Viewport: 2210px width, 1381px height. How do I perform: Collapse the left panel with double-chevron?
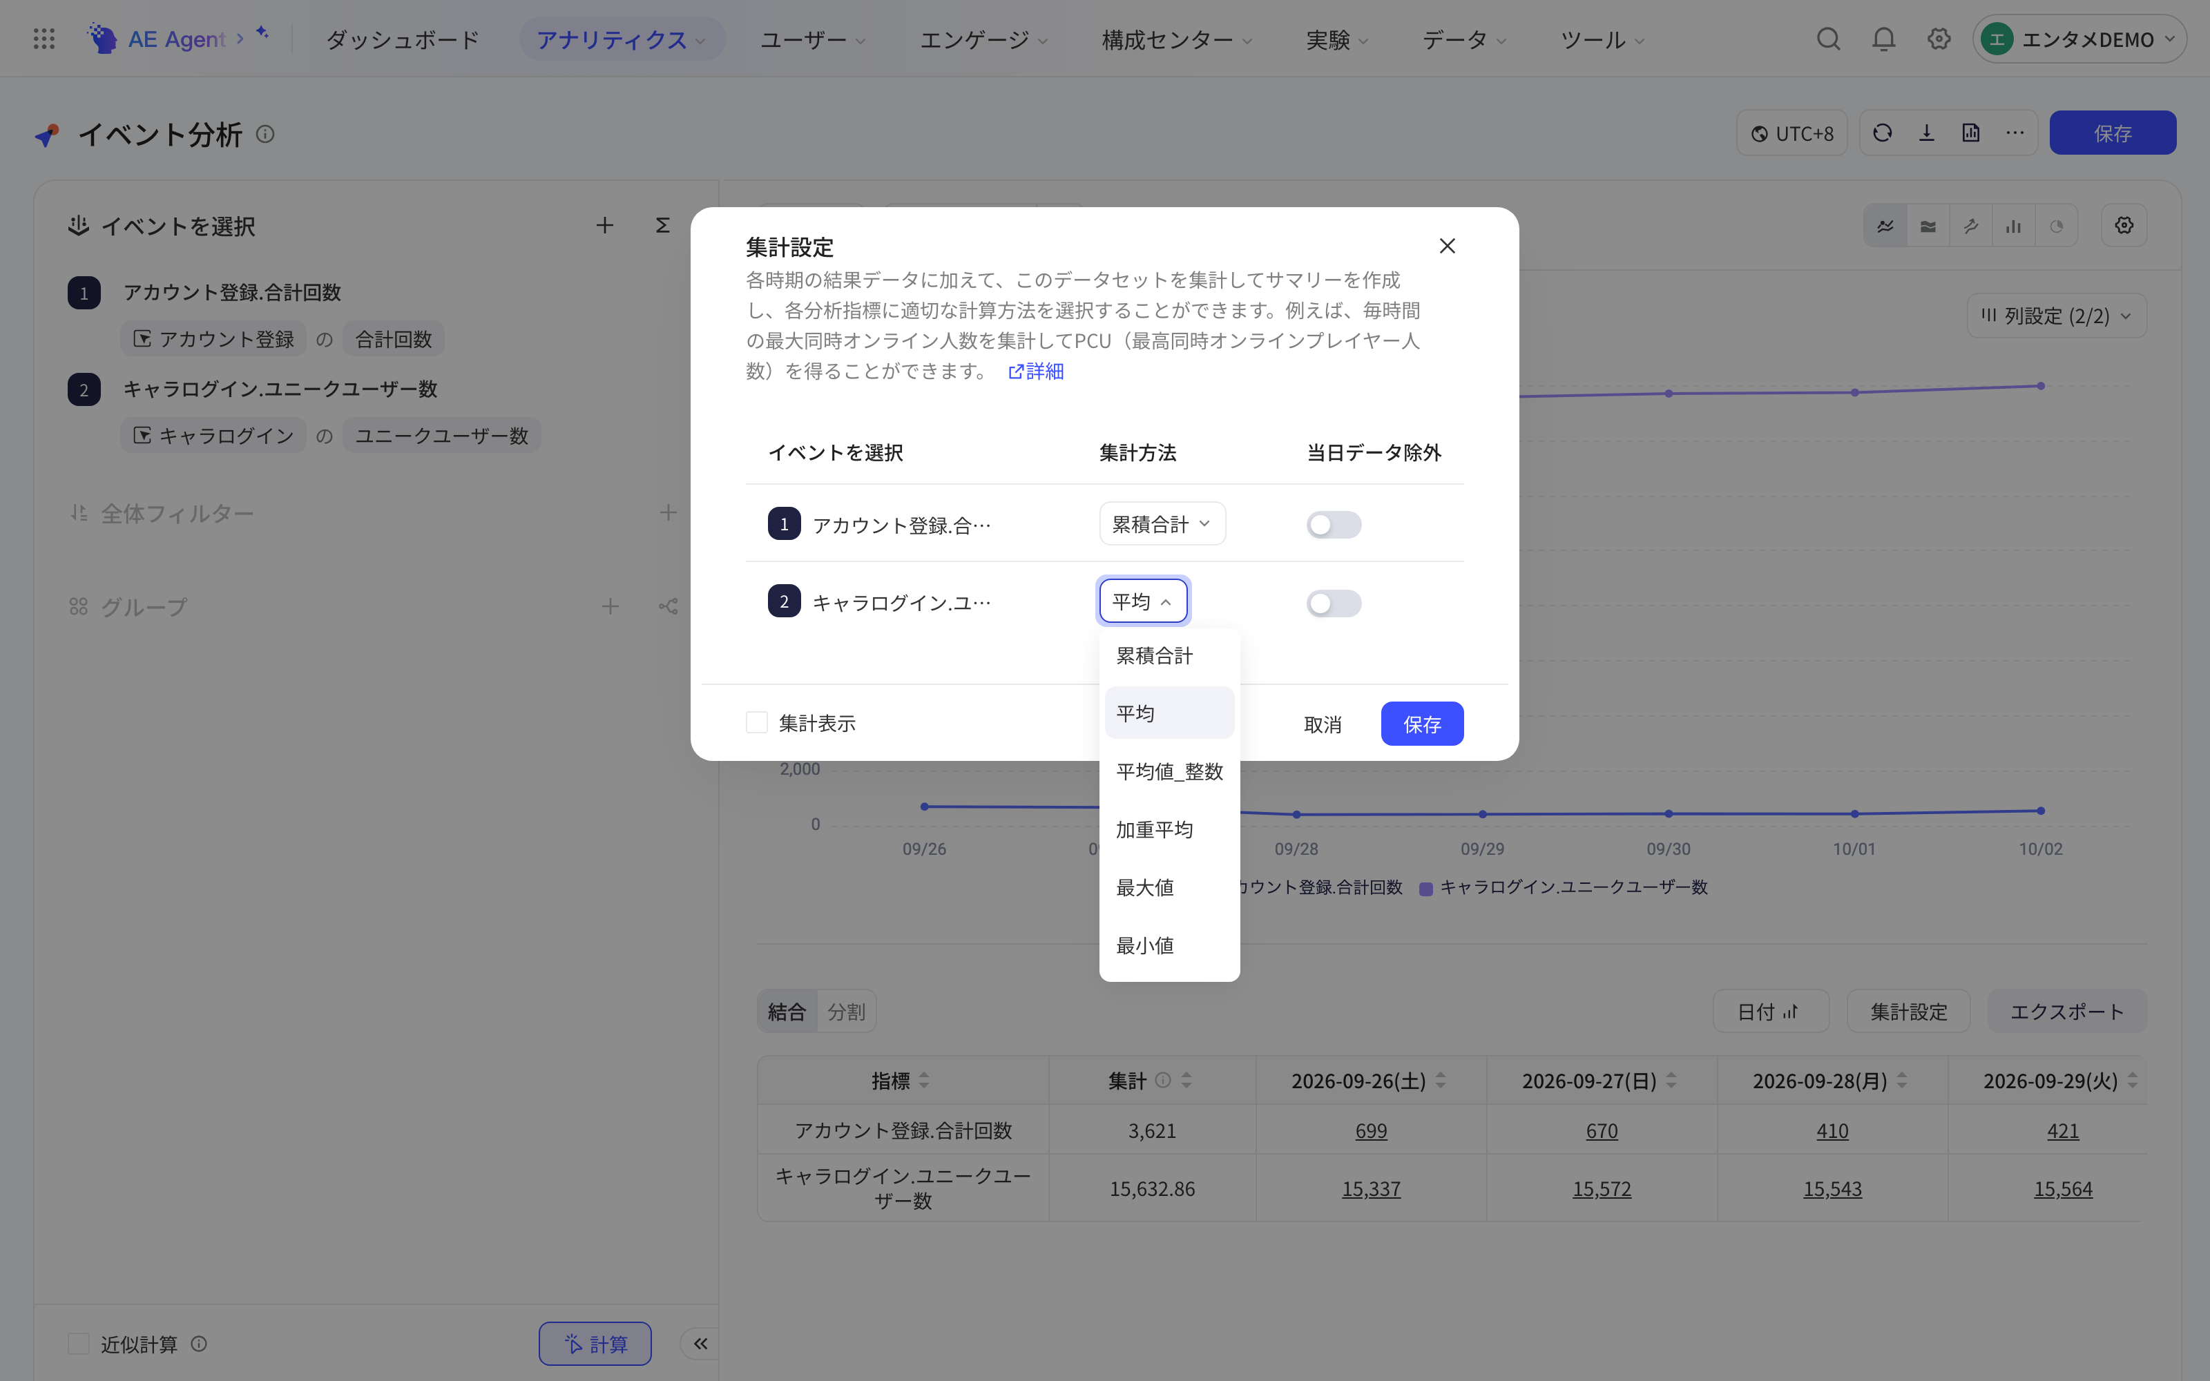point(700,1342)
